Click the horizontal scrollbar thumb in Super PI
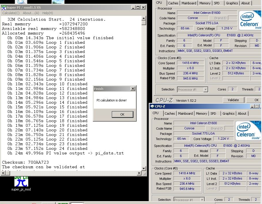The image size is (262, 204). 7,173
